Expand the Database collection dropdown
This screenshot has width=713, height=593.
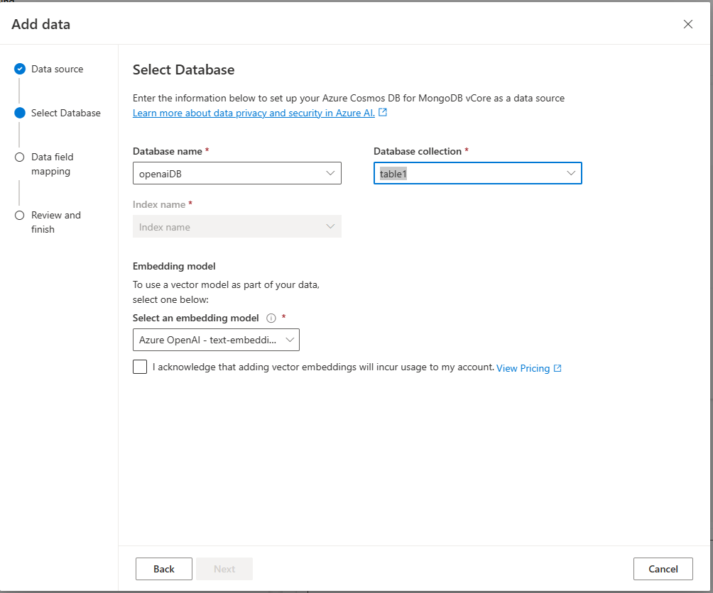coord(570,172)
